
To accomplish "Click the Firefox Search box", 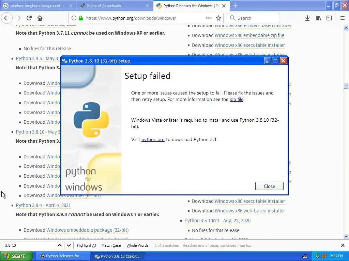I will coord(253,18).
